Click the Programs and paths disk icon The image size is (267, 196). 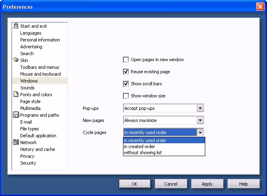[x=16, y=115]
